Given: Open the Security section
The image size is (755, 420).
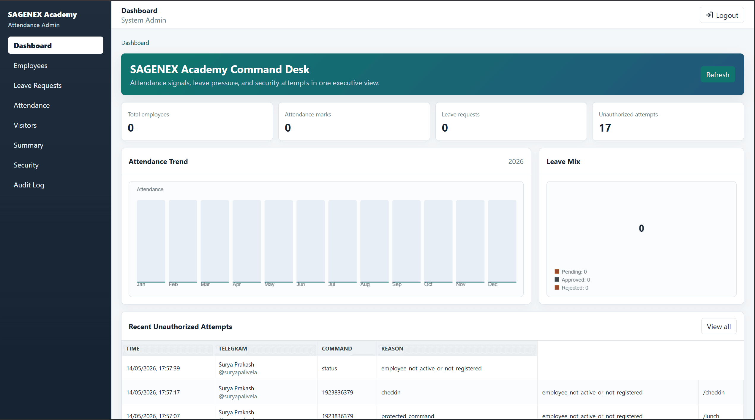Looking at the screenshot, I should coord(56,165).
